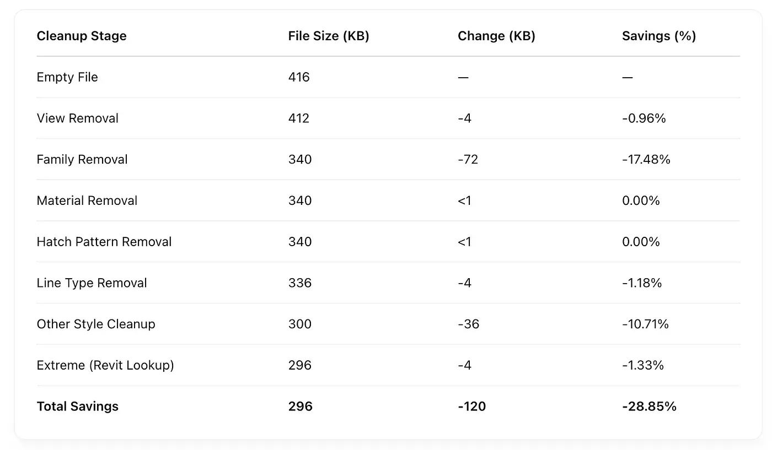Click the Family Removal stage name

pos(82,160)
